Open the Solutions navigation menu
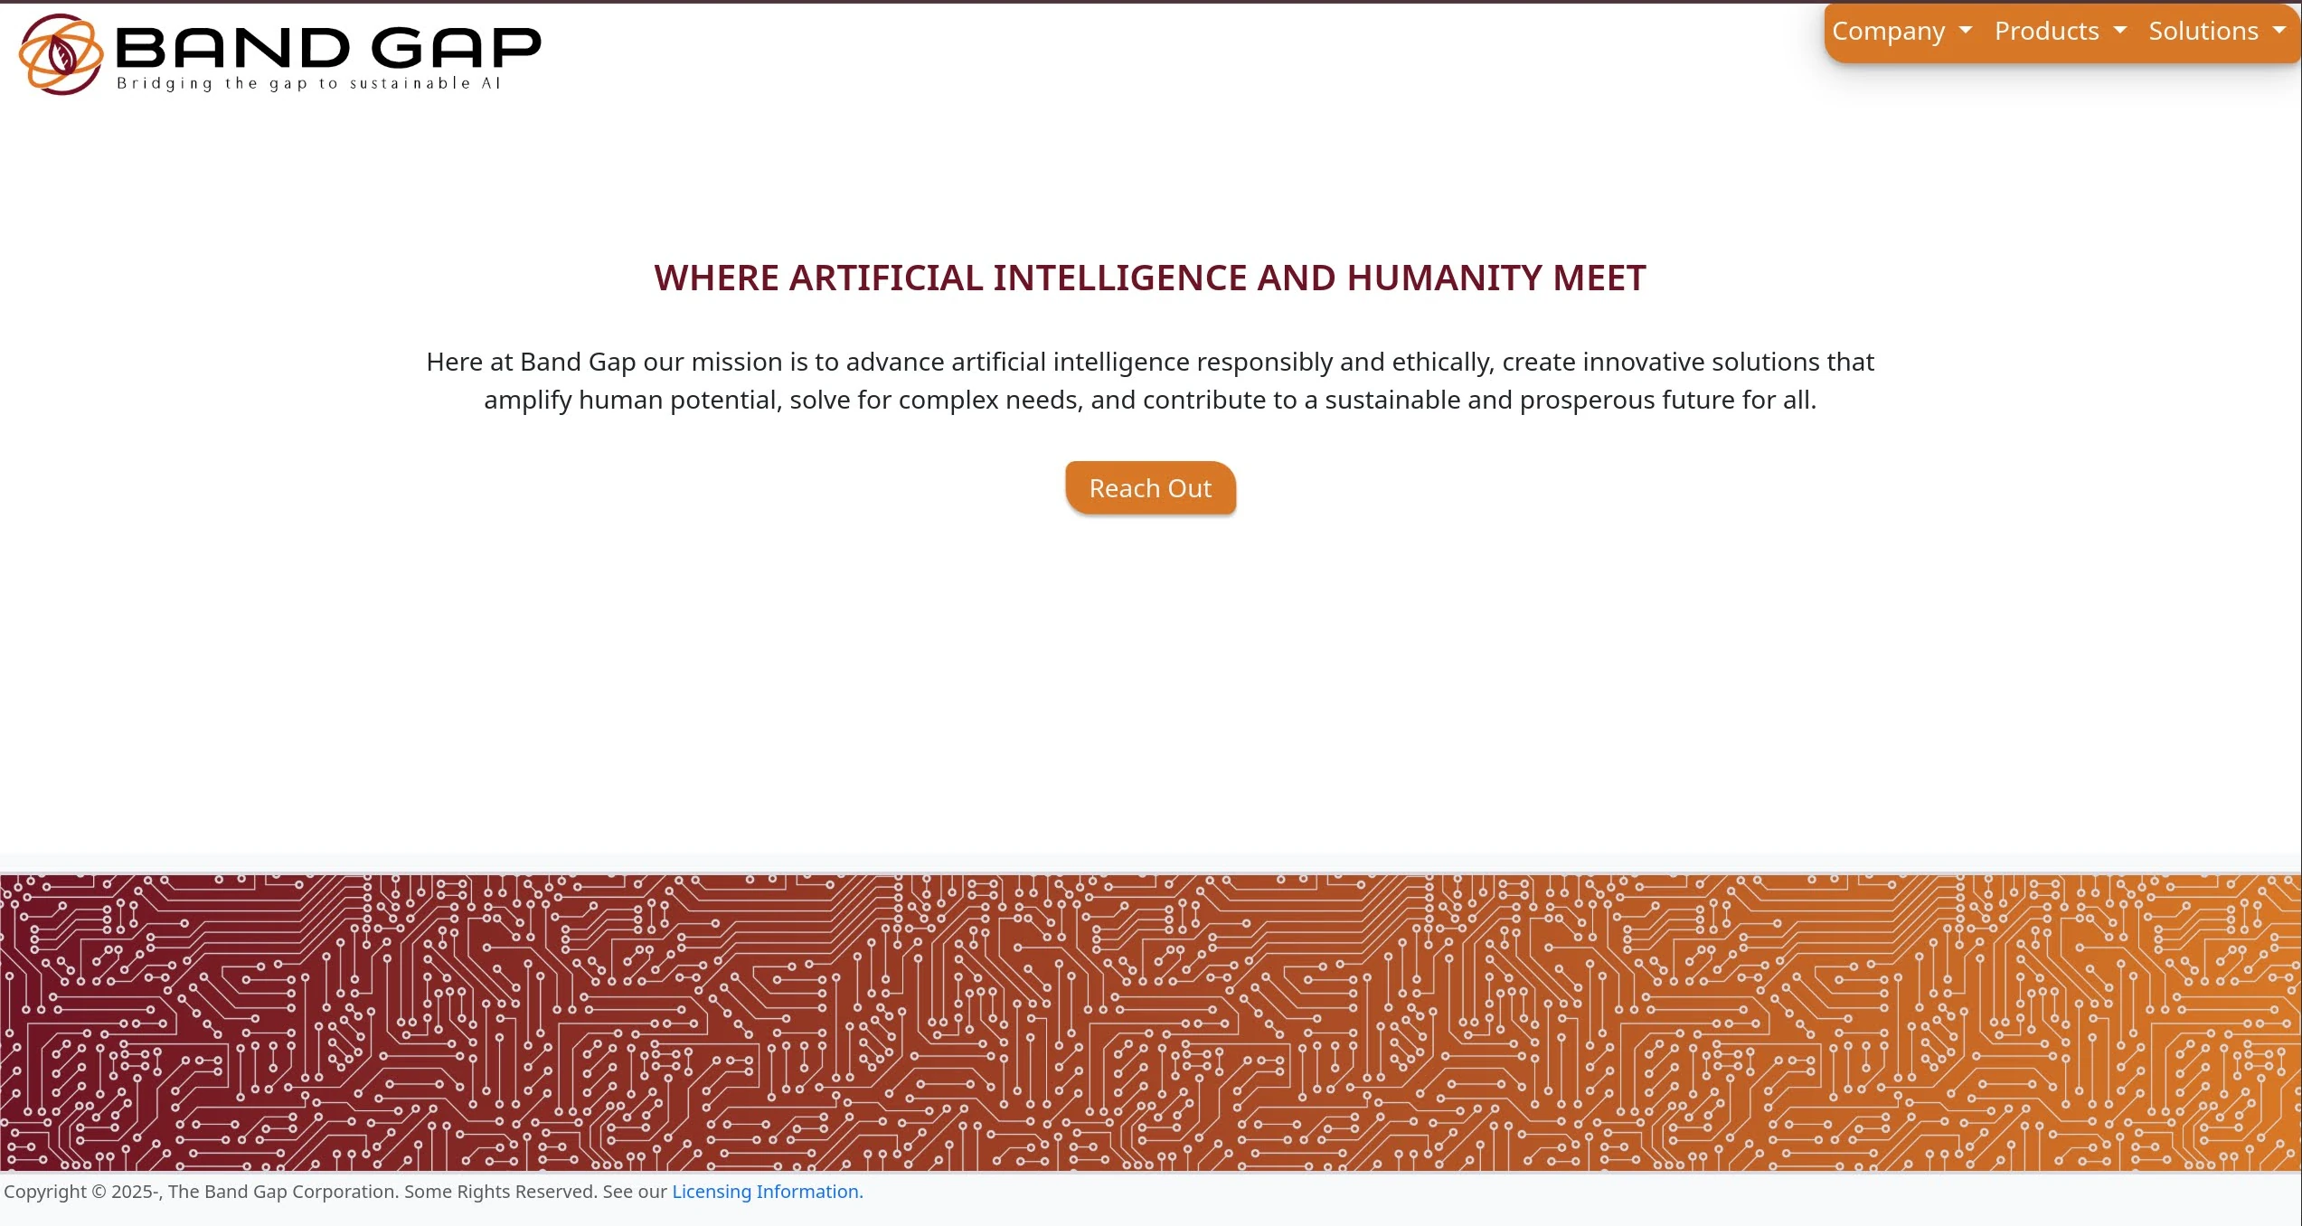Viewport: 2302px width, 1226px height. [x=2203, y=32]
